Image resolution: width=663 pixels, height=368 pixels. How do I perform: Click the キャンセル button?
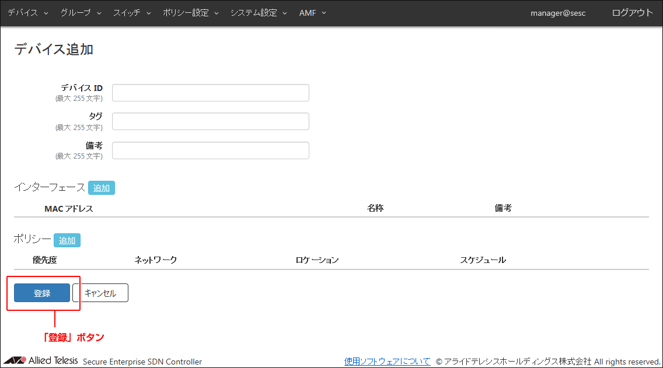click(100, 293)
